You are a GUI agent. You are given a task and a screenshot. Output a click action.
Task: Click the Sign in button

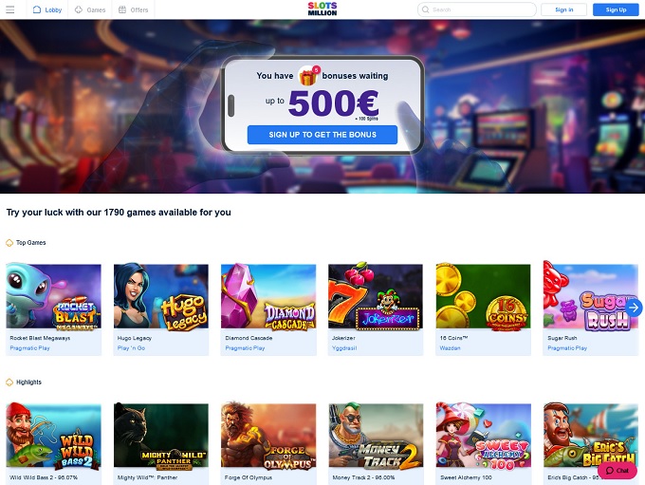pos(564,9)
